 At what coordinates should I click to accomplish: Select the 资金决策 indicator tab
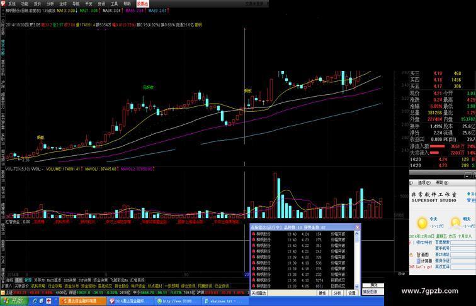(x=101, y=280)
